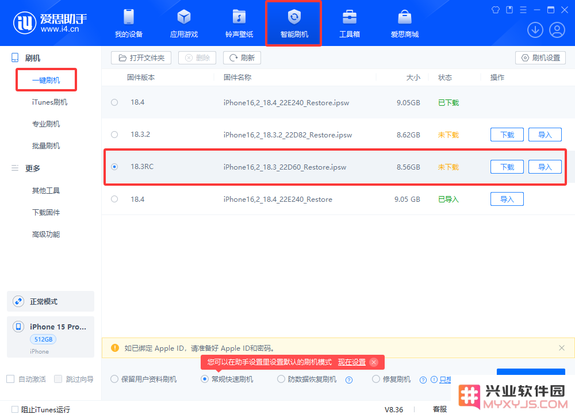Import firmware for 18.3RC row

[x=545, y=167]
